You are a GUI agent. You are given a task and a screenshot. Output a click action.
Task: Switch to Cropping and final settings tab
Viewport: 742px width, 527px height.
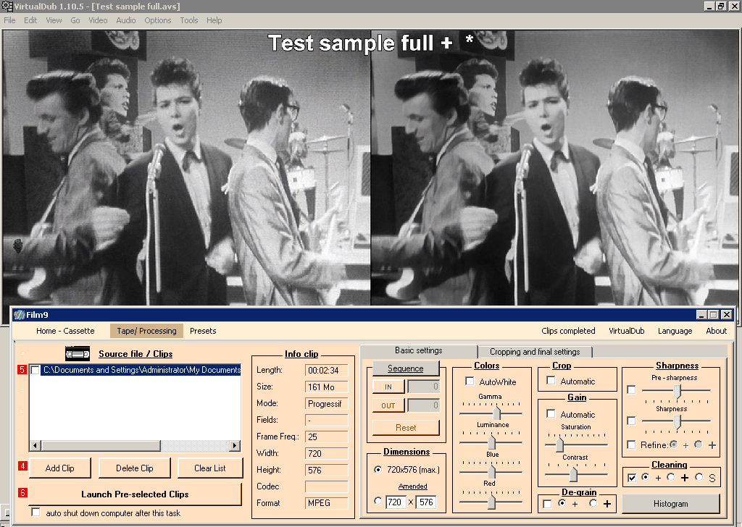[x=534, y=352]
